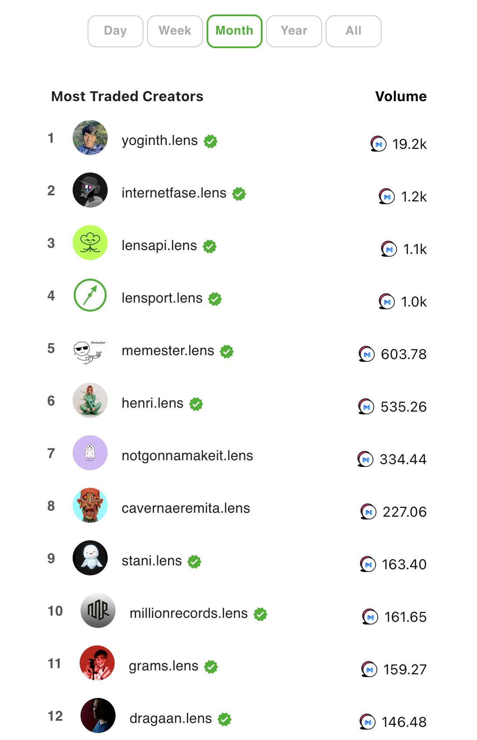Open the cavernaeremita.lens creator link
Image resolution: width=477 pixels, height=740 pixels.
[186, 508]
